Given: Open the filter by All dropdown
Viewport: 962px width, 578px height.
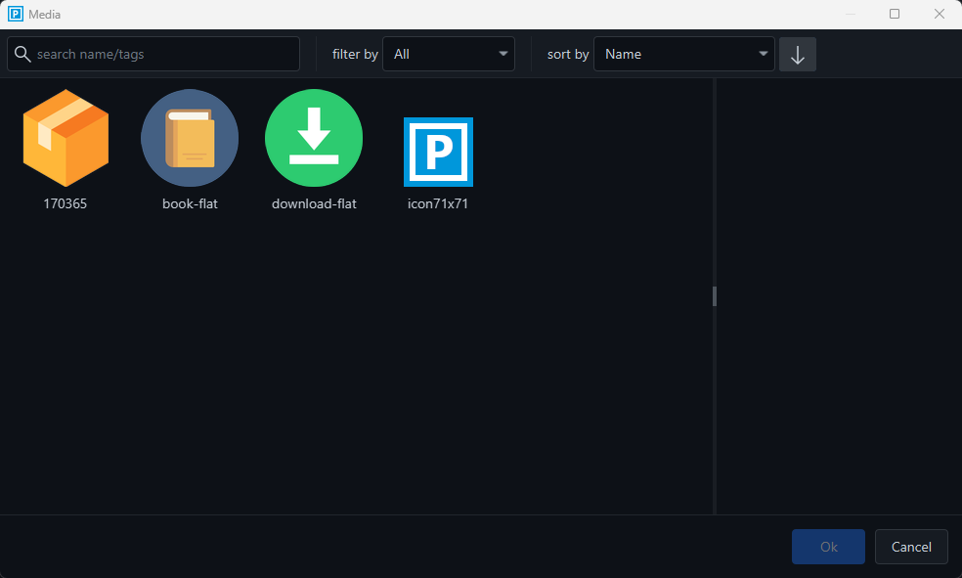Looking at the screenshot, I should [449, 54].
